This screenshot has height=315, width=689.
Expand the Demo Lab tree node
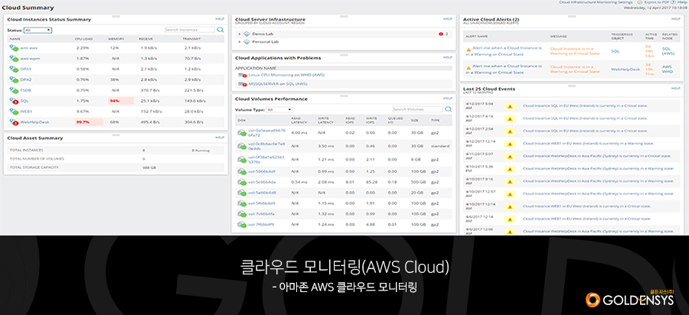pos(240,34)
